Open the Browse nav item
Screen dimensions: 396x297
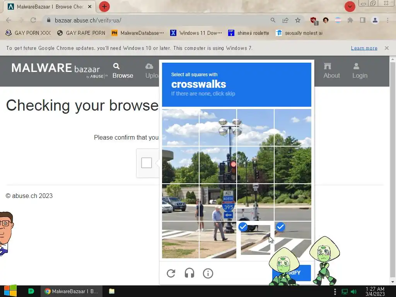coord(123,71)
